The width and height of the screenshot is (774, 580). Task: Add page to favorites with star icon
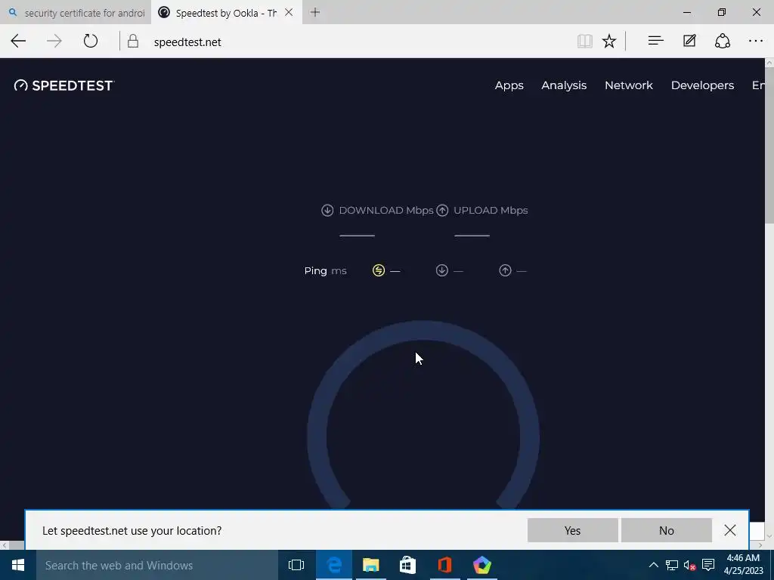(x=609, y=42)
